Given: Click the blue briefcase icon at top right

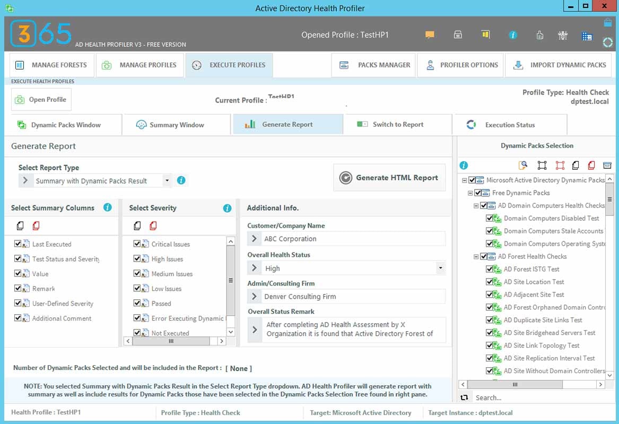Looking at the screenshot, I should point(607,22).
